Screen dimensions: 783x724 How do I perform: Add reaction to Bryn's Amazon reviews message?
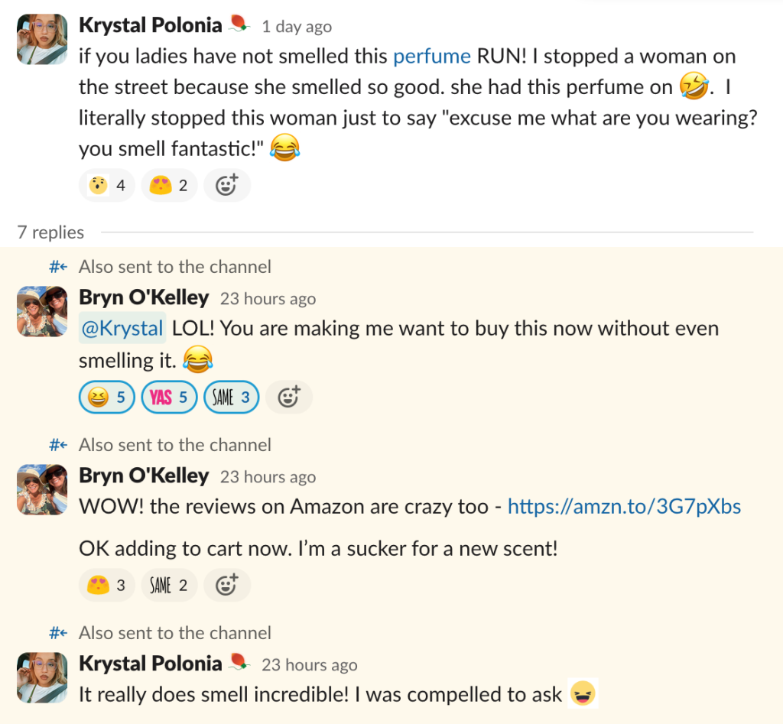226,586
